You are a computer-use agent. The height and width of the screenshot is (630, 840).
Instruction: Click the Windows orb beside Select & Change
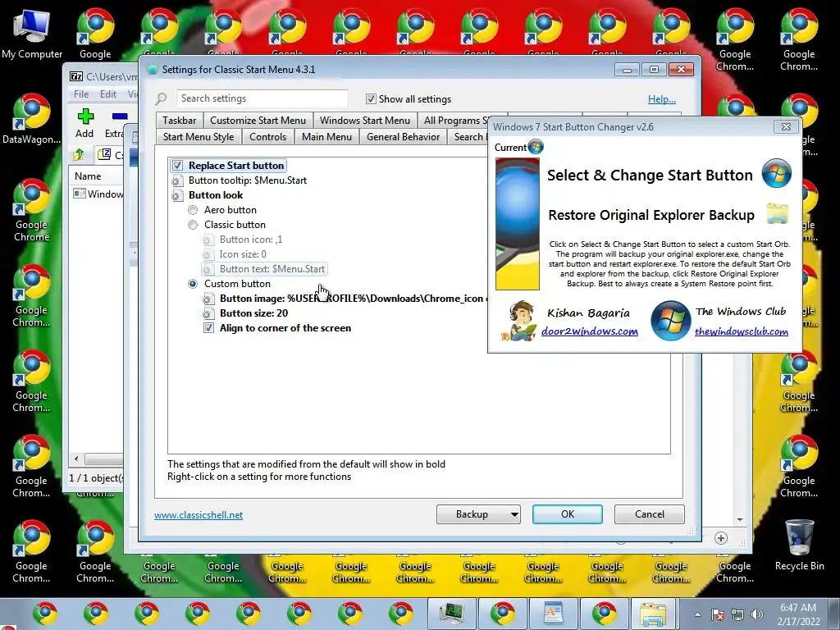pyautogui.click(x=776, y=173)
